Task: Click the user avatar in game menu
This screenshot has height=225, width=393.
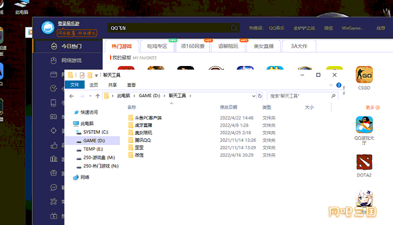Action: (48, 28)
